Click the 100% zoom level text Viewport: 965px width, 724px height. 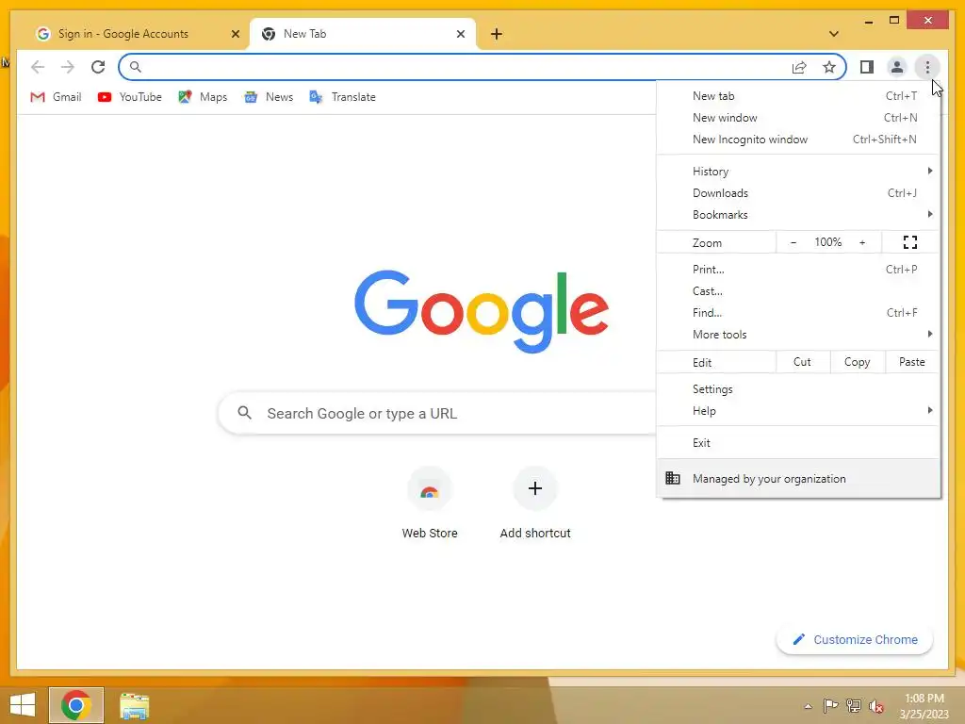pyautogui.click(x=827, y=242)
